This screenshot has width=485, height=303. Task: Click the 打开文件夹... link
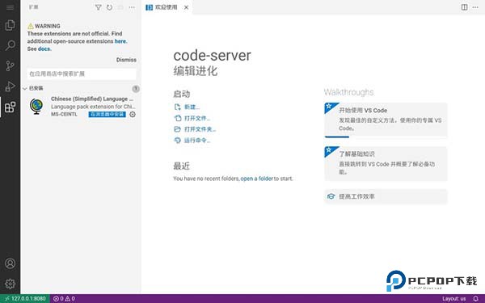point(200,129)
